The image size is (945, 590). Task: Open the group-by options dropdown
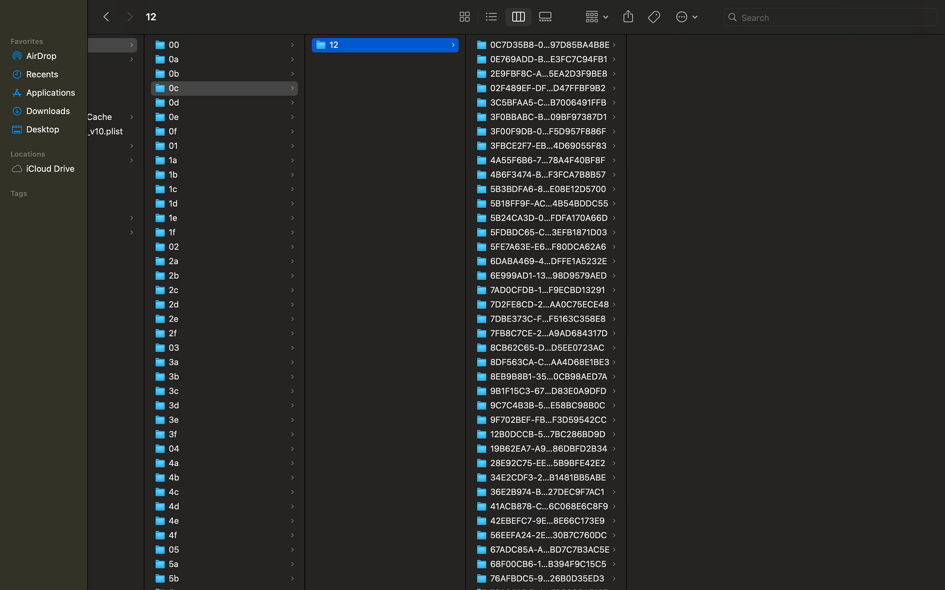597,17
